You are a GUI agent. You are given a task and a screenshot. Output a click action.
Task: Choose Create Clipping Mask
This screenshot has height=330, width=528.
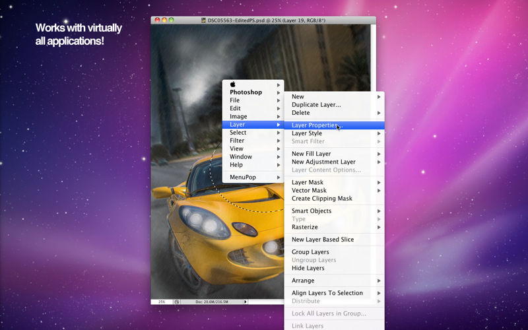335,199
